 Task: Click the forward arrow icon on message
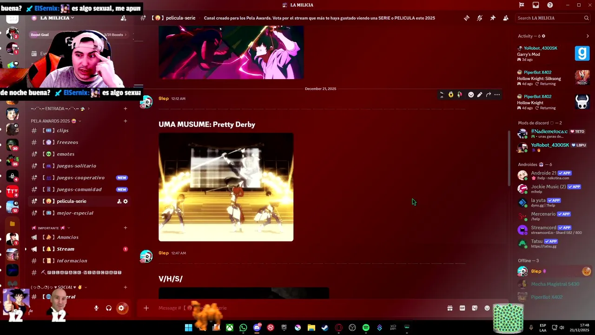click(x=489, y=95)
